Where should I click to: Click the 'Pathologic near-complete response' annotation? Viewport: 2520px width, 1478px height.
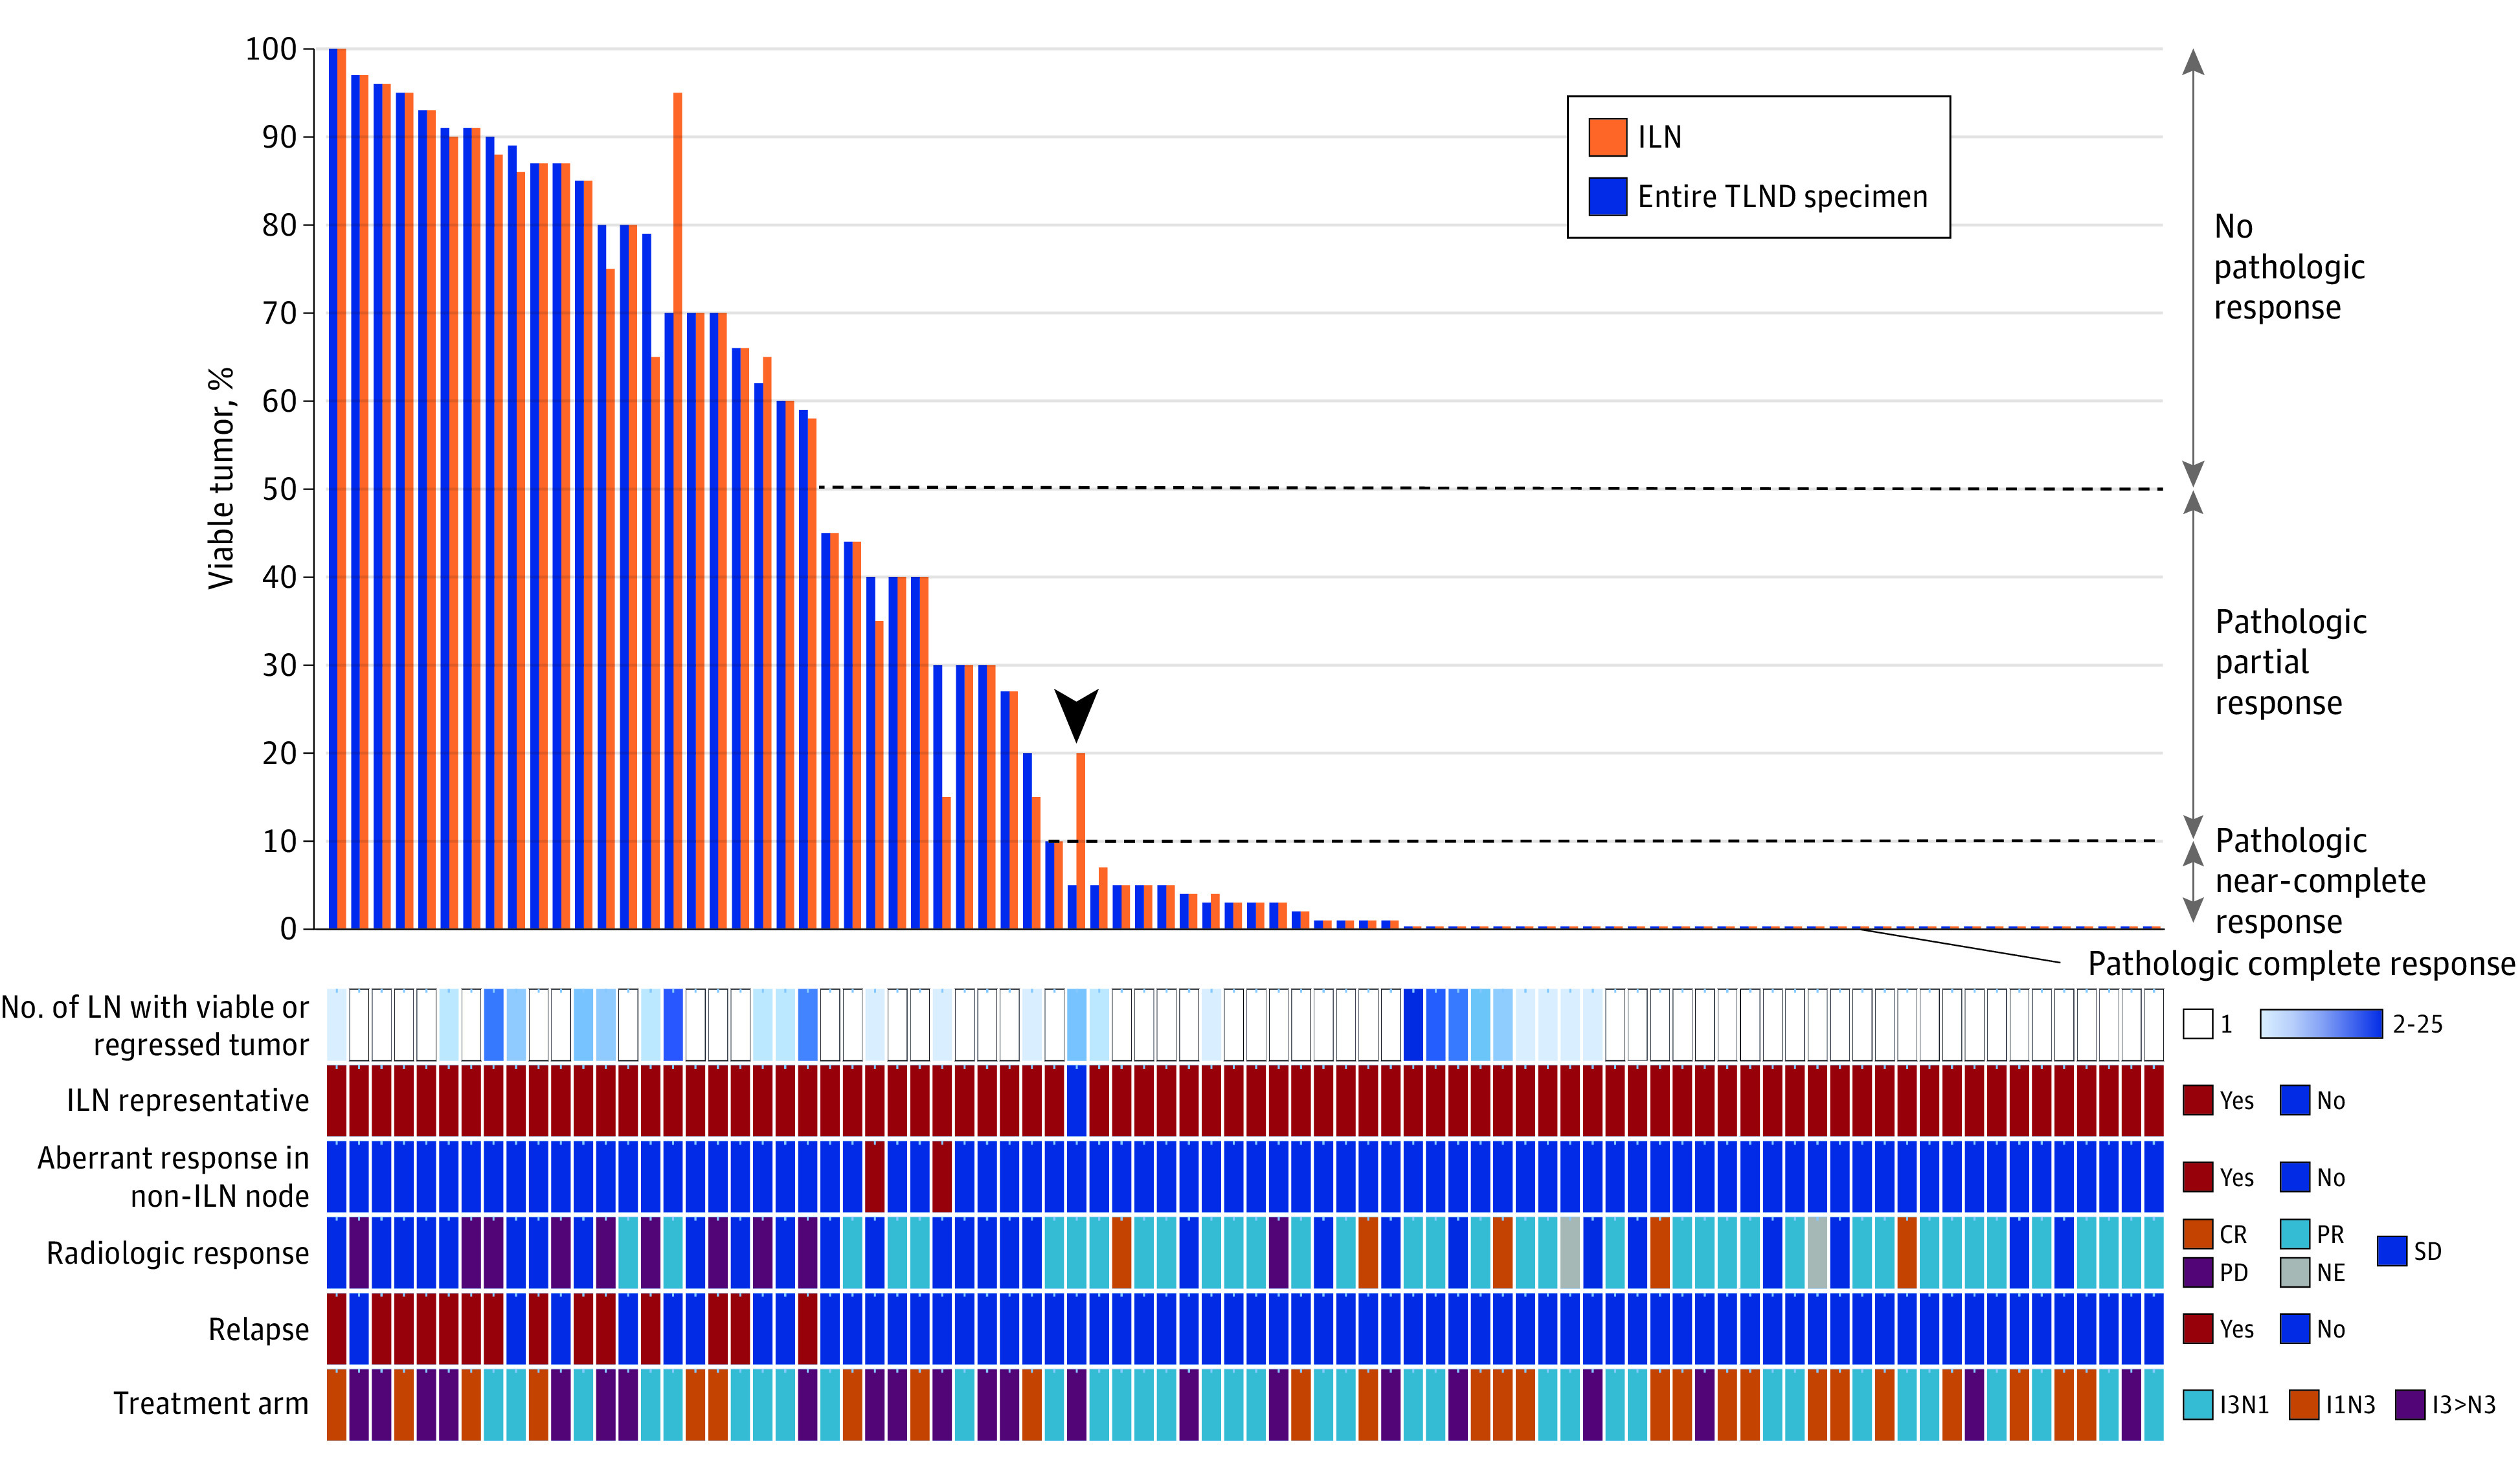[x=2320, y=880]
